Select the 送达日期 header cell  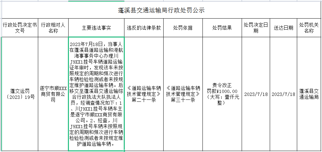pos(283,28)
